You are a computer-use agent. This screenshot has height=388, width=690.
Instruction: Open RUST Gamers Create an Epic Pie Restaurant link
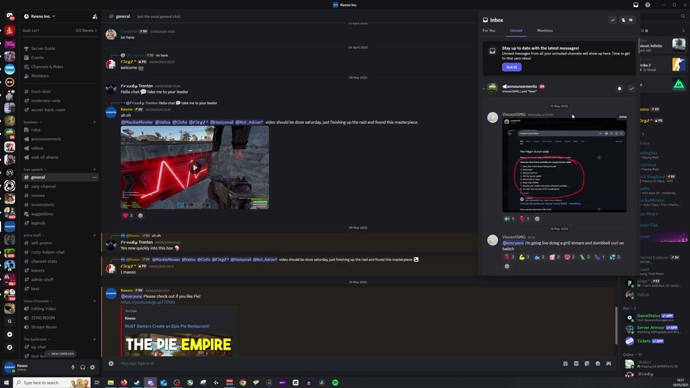167,326
